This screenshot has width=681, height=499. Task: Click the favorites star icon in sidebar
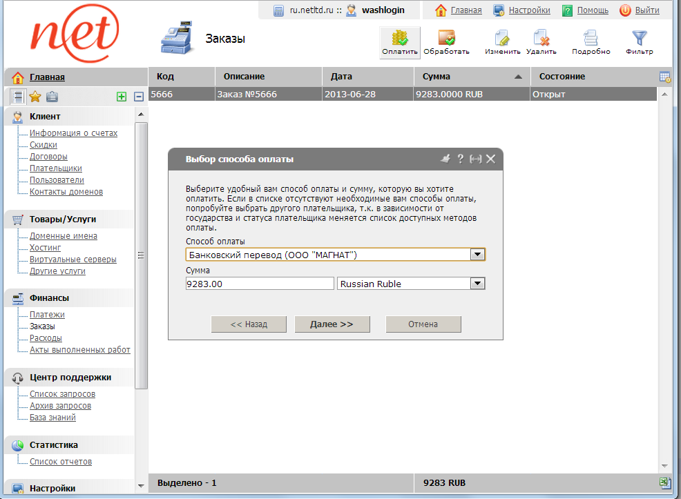click(35, 97)
